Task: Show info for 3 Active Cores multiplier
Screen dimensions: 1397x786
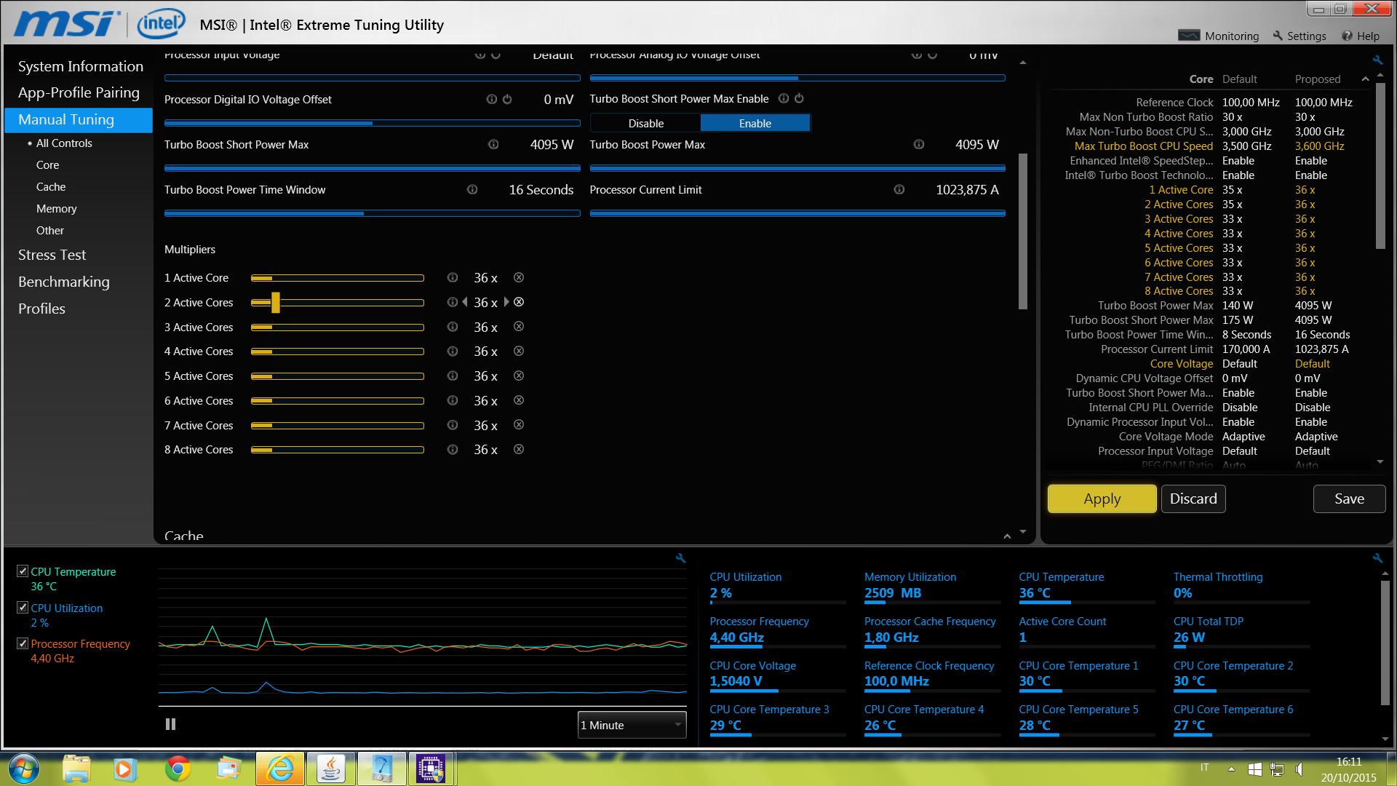Action: pyautogui.click(x=453, y=327)
